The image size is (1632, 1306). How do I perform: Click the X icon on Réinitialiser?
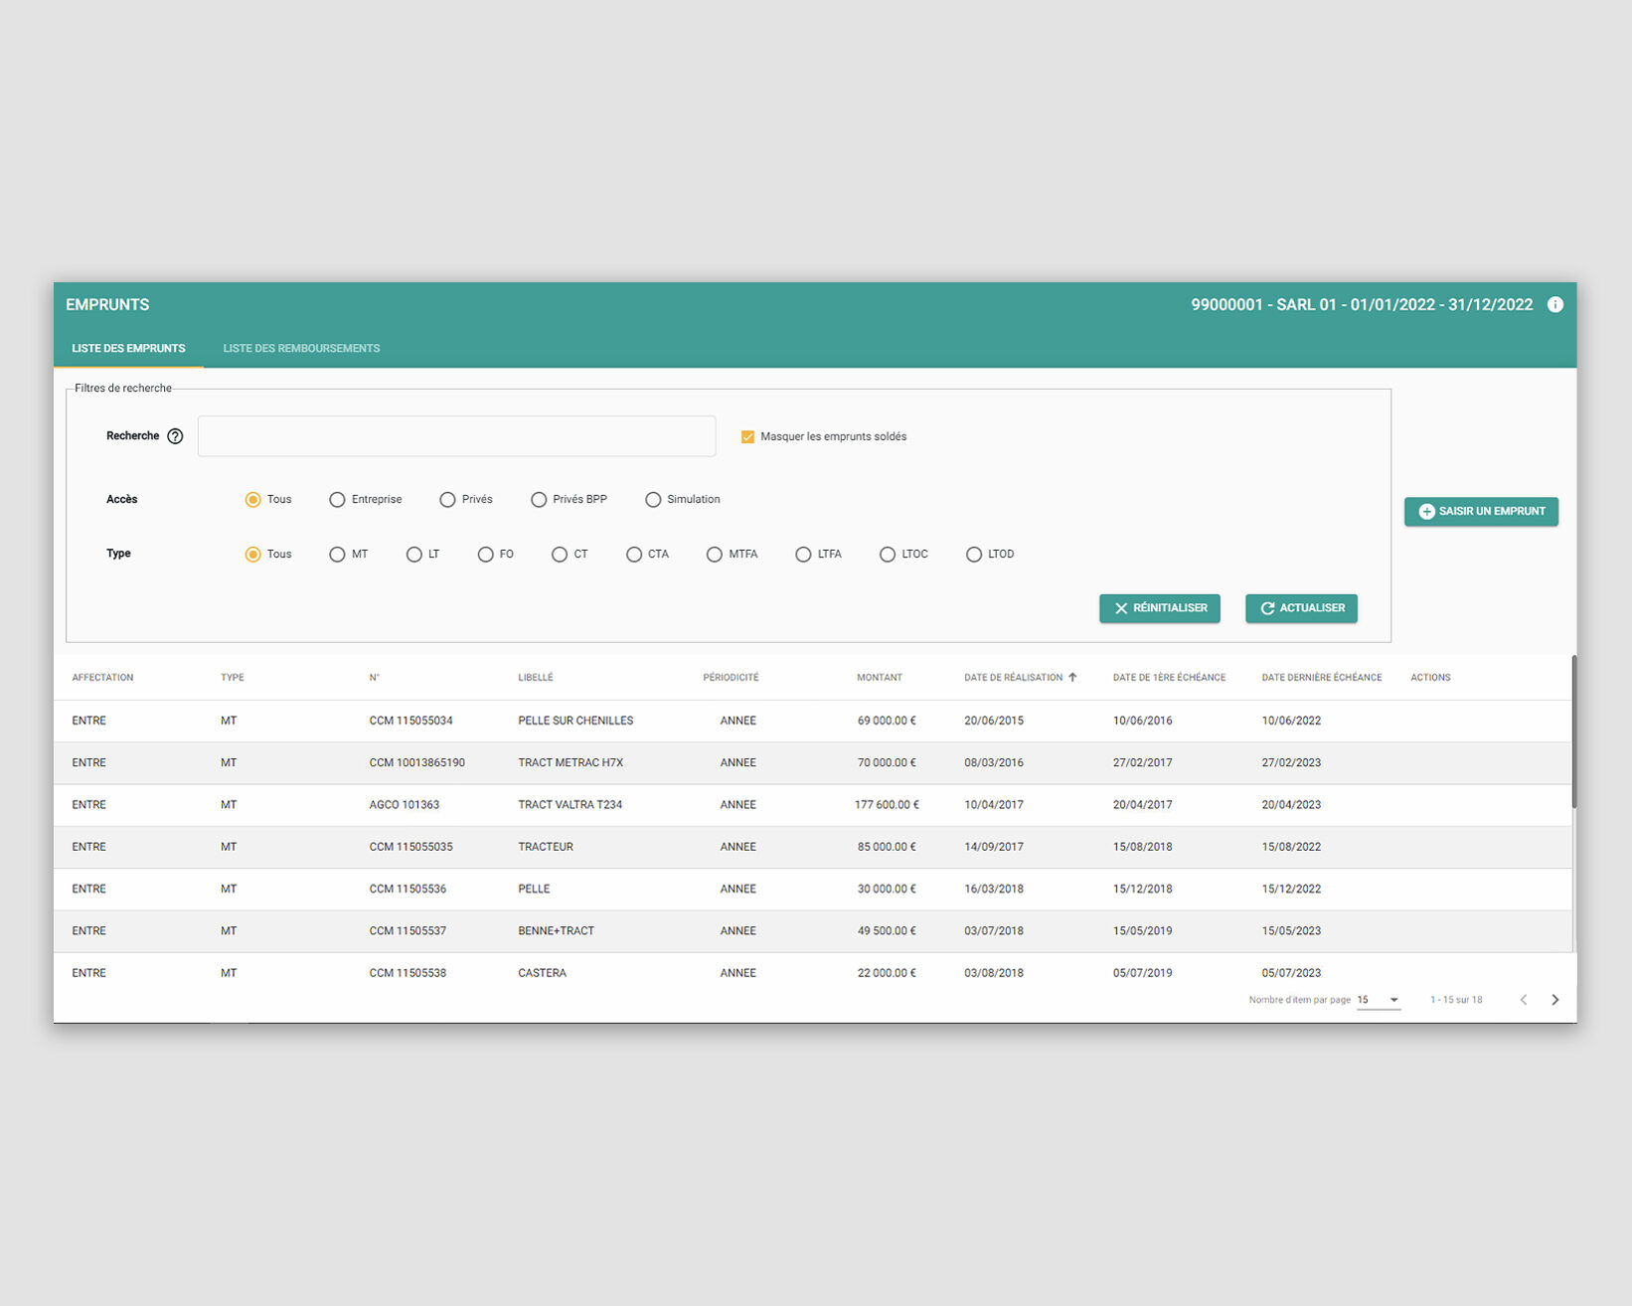(x=1121, y=607)
